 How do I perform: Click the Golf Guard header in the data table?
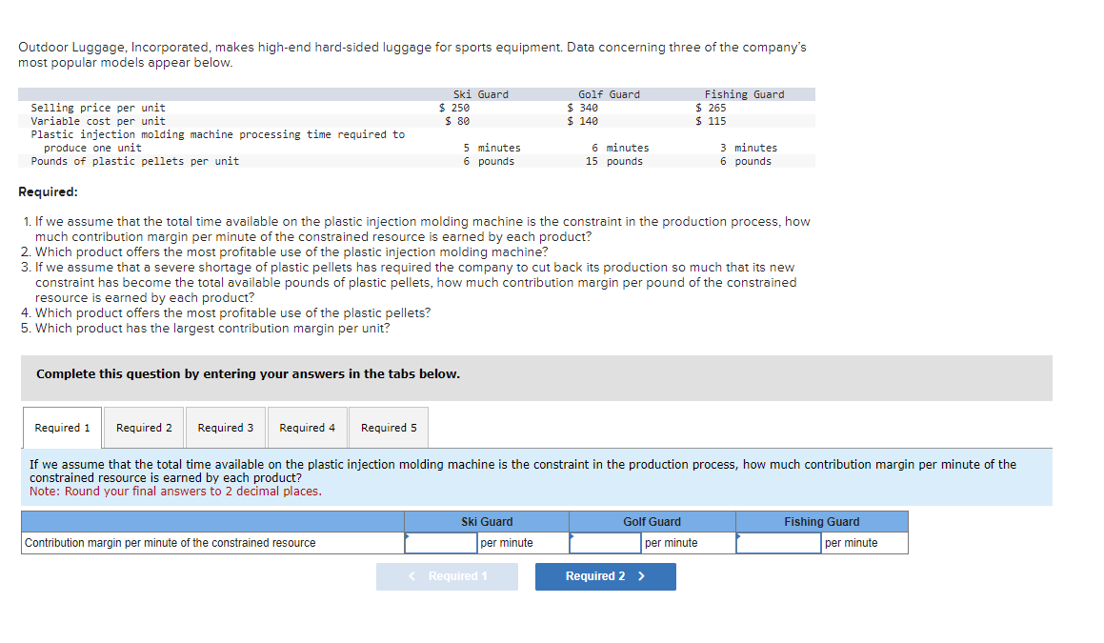tap(609, 94)
